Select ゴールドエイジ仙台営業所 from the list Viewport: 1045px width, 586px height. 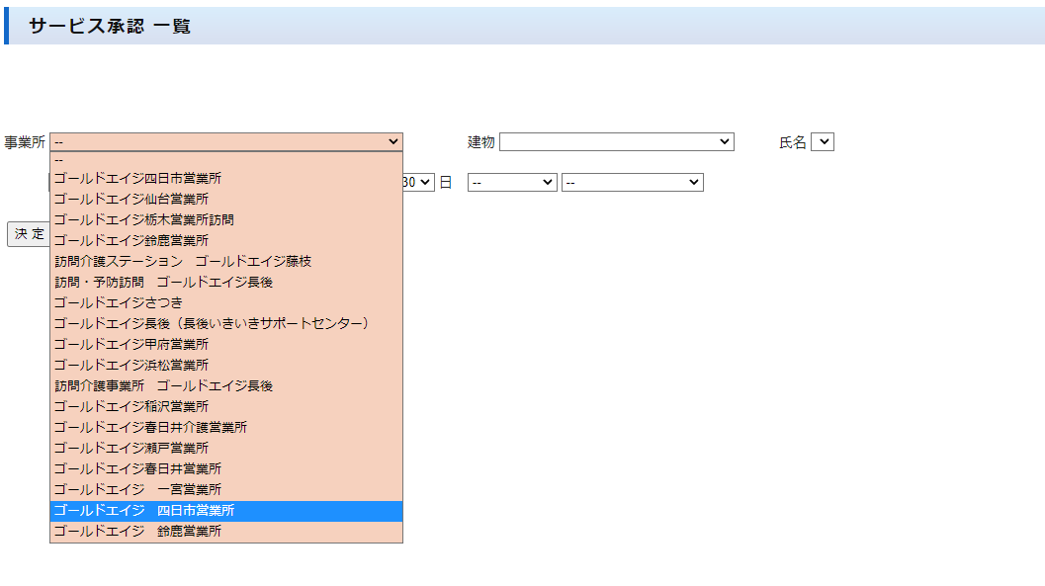131,200
